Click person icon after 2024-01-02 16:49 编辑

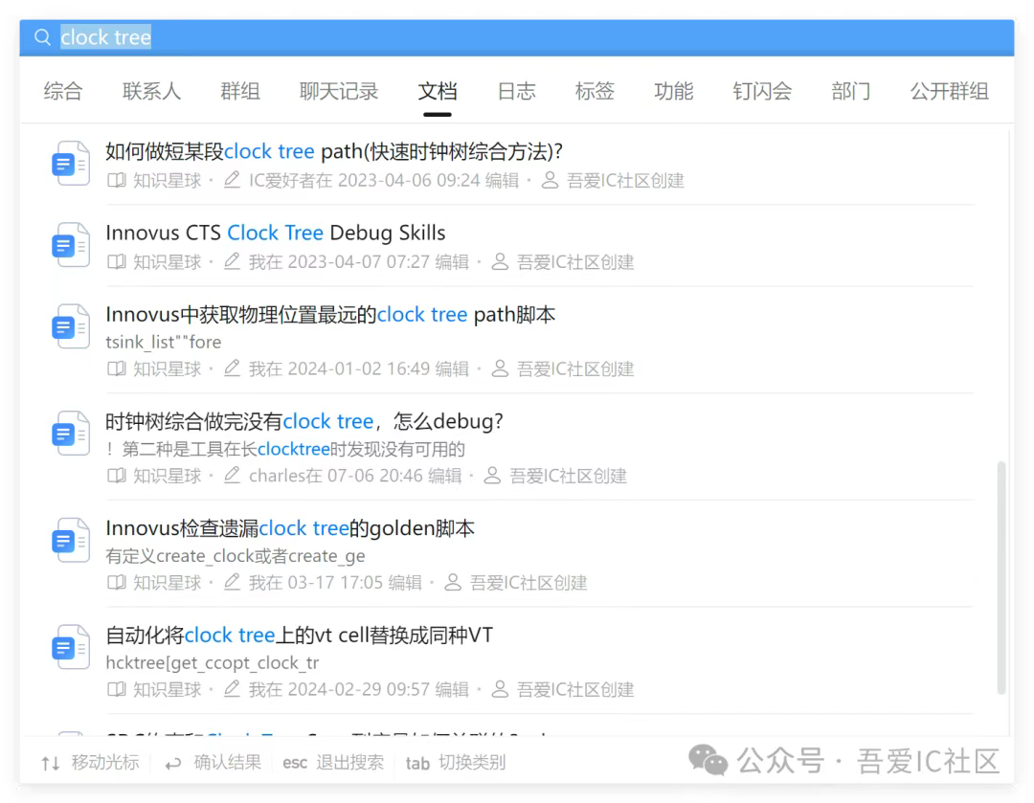501,368
